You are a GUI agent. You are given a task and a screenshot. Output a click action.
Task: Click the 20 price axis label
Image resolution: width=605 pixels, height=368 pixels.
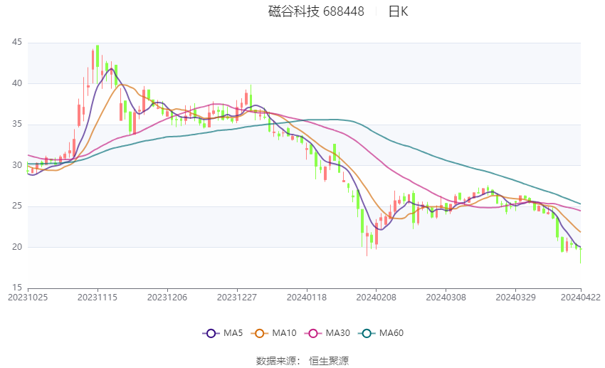click(17, 247)
